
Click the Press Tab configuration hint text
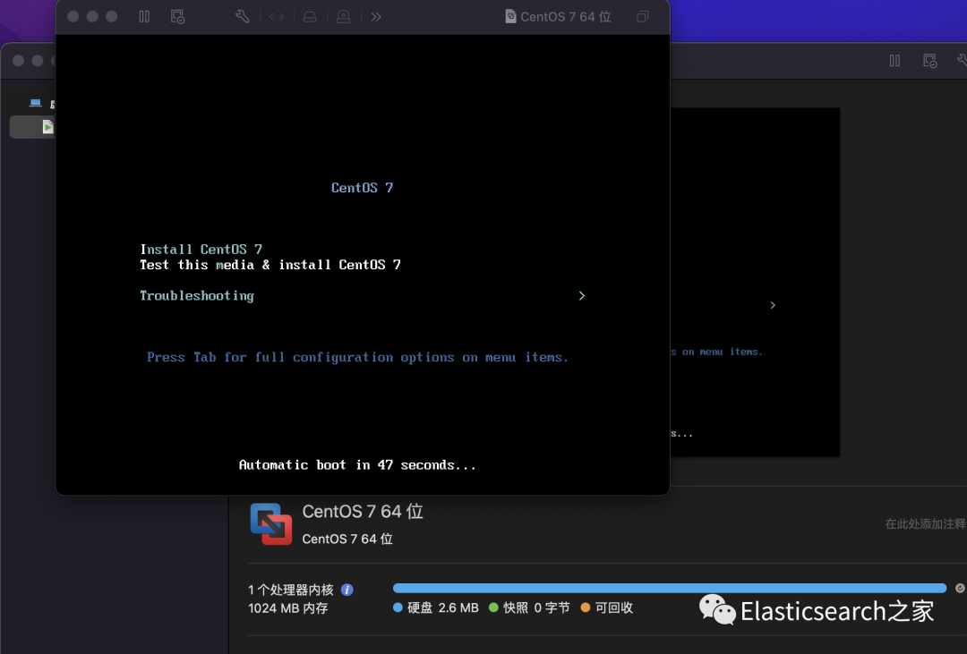tap(357, 358)
